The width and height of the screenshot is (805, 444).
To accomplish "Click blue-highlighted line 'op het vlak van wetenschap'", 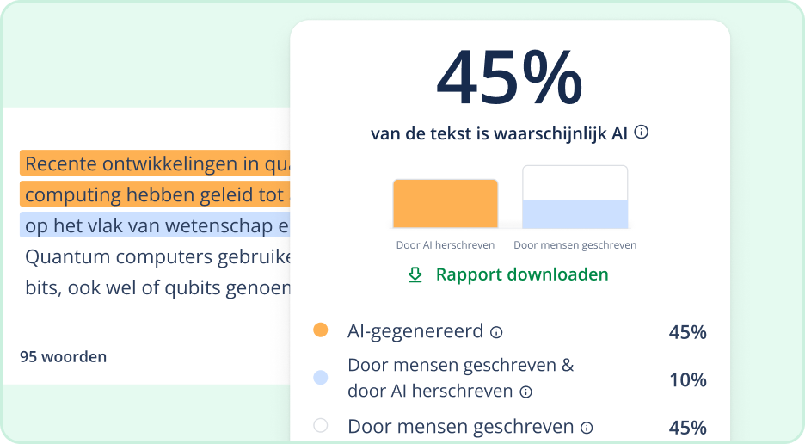I will [157, 226].
